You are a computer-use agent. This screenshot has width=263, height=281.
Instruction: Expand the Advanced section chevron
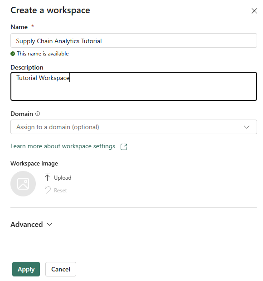[49, 224]
